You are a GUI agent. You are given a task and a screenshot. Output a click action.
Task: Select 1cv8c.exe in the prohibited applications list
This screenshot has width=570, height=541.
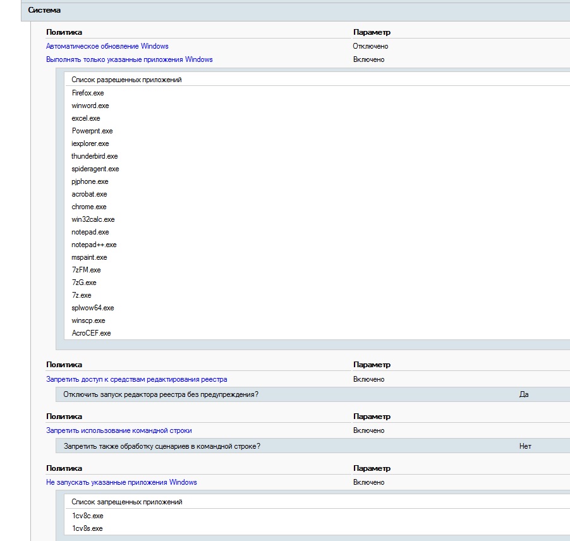(87, 516)
